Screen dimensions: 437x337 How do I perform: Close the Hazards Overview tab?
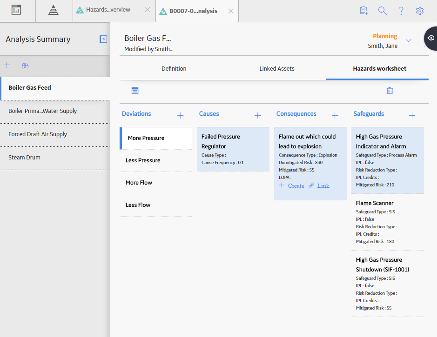coord(148,10)
